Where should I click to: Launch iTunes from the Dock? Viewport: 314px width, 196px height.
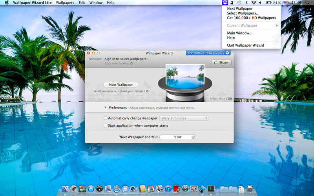pos(168,189)
